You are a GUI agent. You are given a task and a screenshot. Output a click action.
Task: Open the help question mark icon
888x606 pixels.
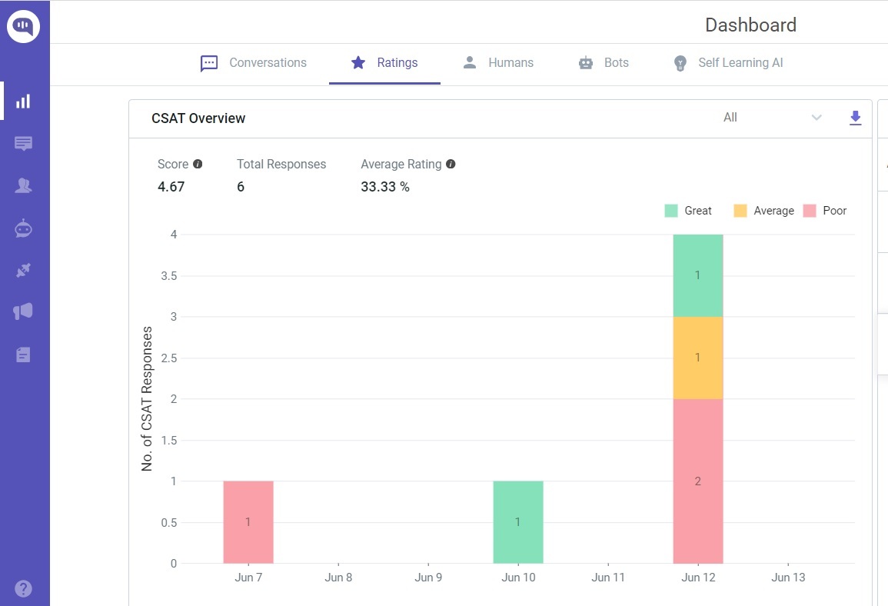[x=23, y=588]
